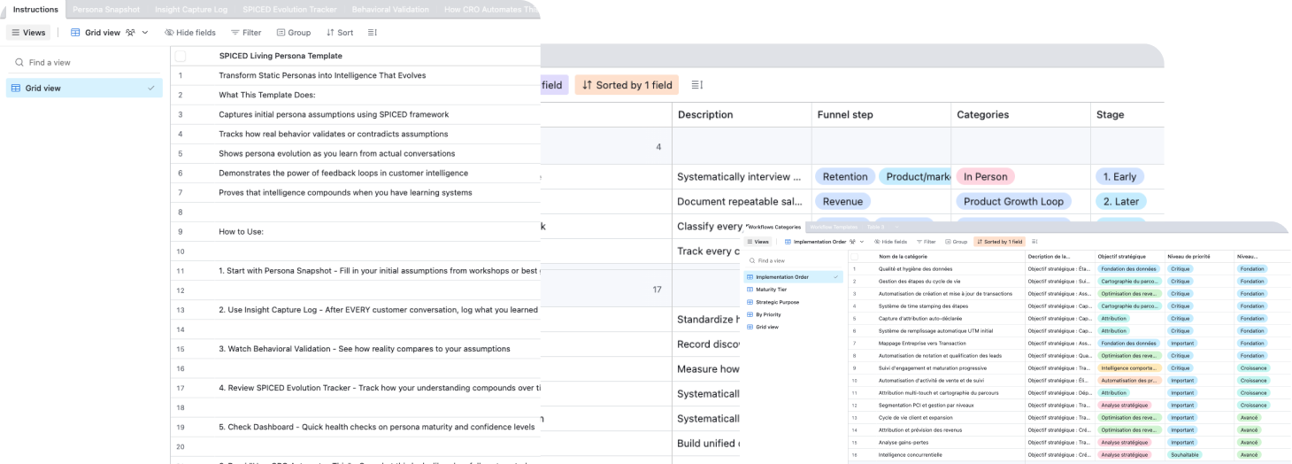Click the row height icon beside Sorted by 1 field

click(696, 85)
